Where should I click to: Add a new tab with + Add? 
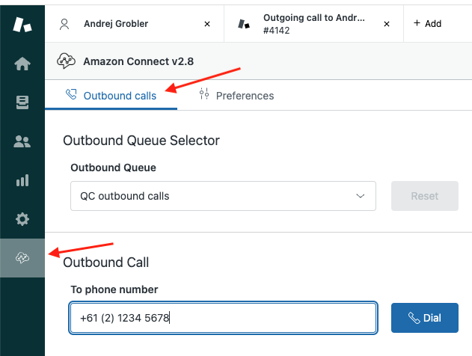pyautogui.click(x=427, y=24)
